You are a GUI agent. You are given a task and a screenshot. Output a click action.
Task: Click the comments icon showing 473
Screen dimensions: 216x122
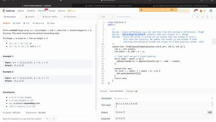tap(24, 23)
